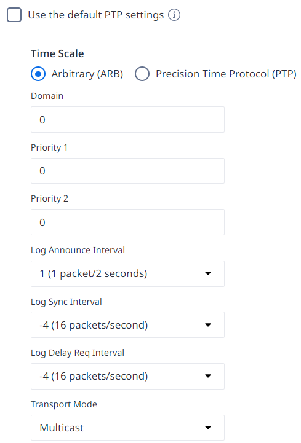Screen dimensions: 301x443
Task: Click the Time Scale heading
Action: click(57, 53)
